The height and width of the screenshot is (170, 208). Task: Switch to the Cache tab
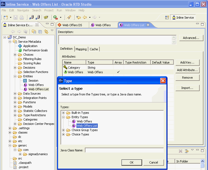tap(94, 49)
